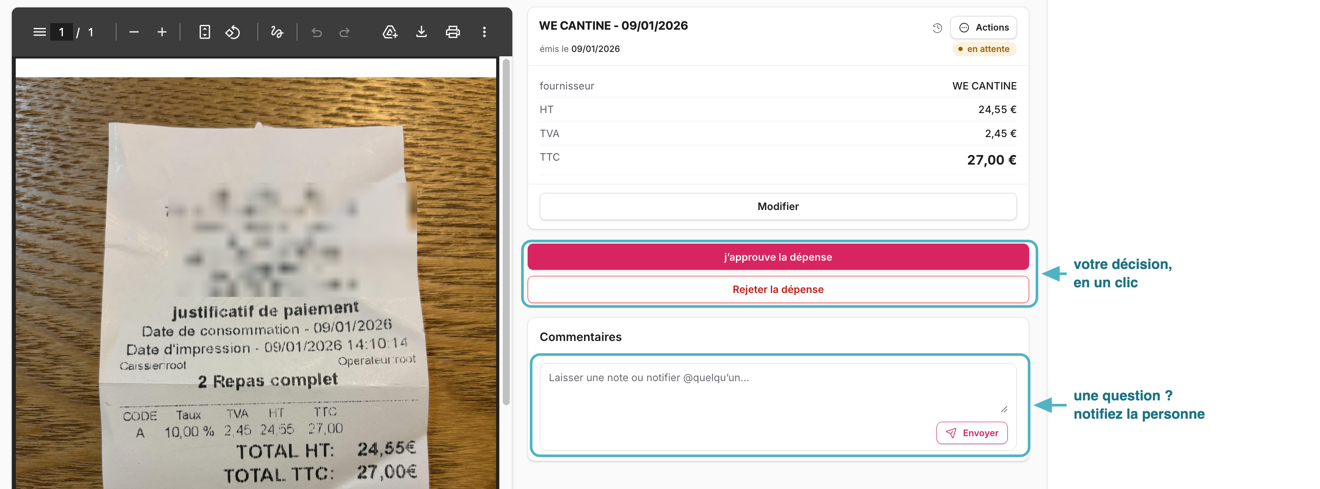Open the PDF viewer sidebar menu

[39, 32]
